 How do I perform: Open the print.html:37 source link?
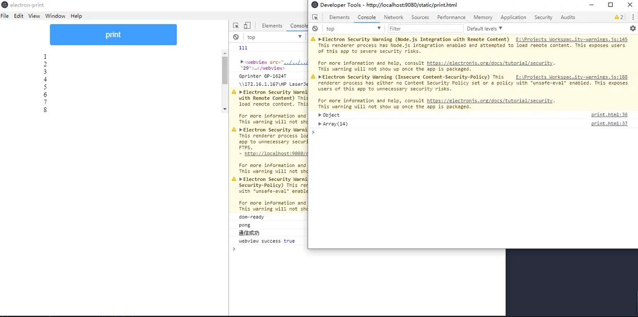click(x=609, y=124)
